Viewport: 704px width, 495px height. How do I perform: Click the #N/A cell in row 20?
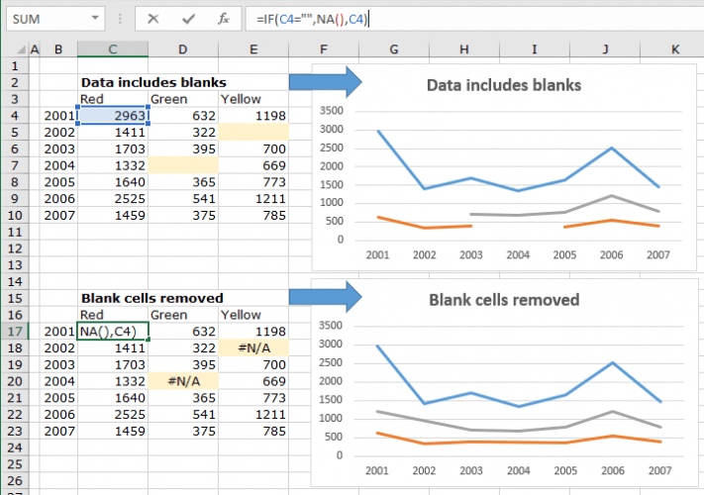pos(183,381)
